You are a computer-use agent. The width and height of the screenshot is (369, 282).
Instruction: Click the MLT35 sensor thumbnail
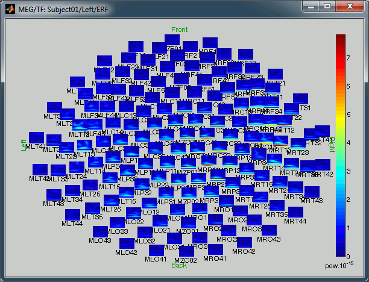pyautogui.click(x=92, y=208)
